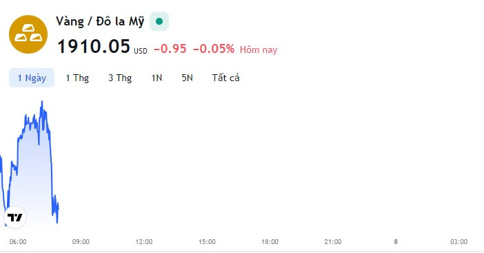Screen dimensions: 484x253
Task: Switch to the 1 Thg range
Action: pos(77,78)
